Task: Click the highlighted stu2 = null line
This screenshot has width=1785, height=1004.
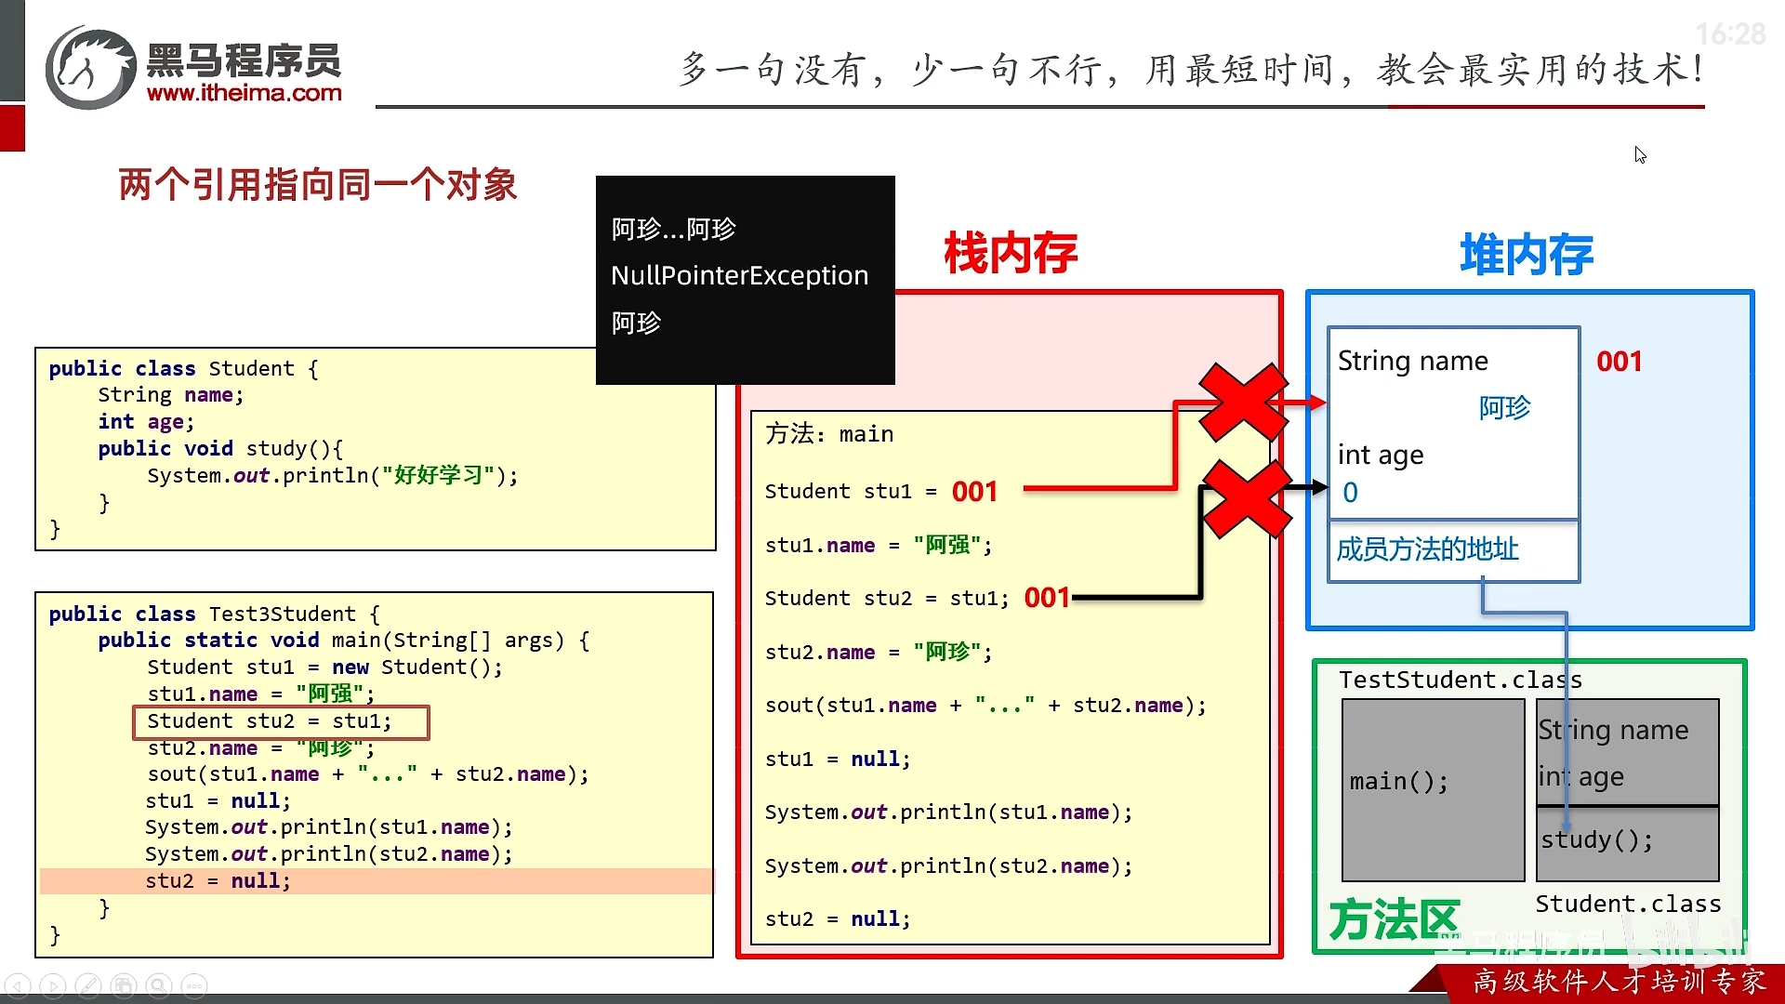Action: point(218,880)
